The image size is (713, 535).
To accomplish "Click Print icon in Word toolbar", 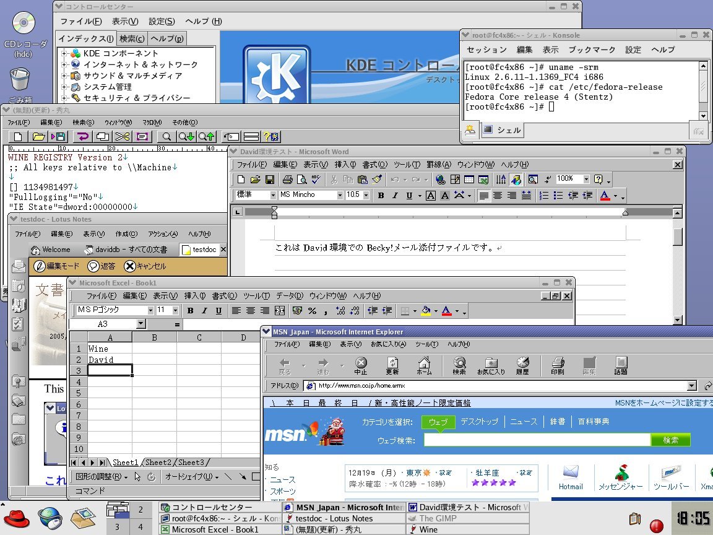I will (287, 179).
